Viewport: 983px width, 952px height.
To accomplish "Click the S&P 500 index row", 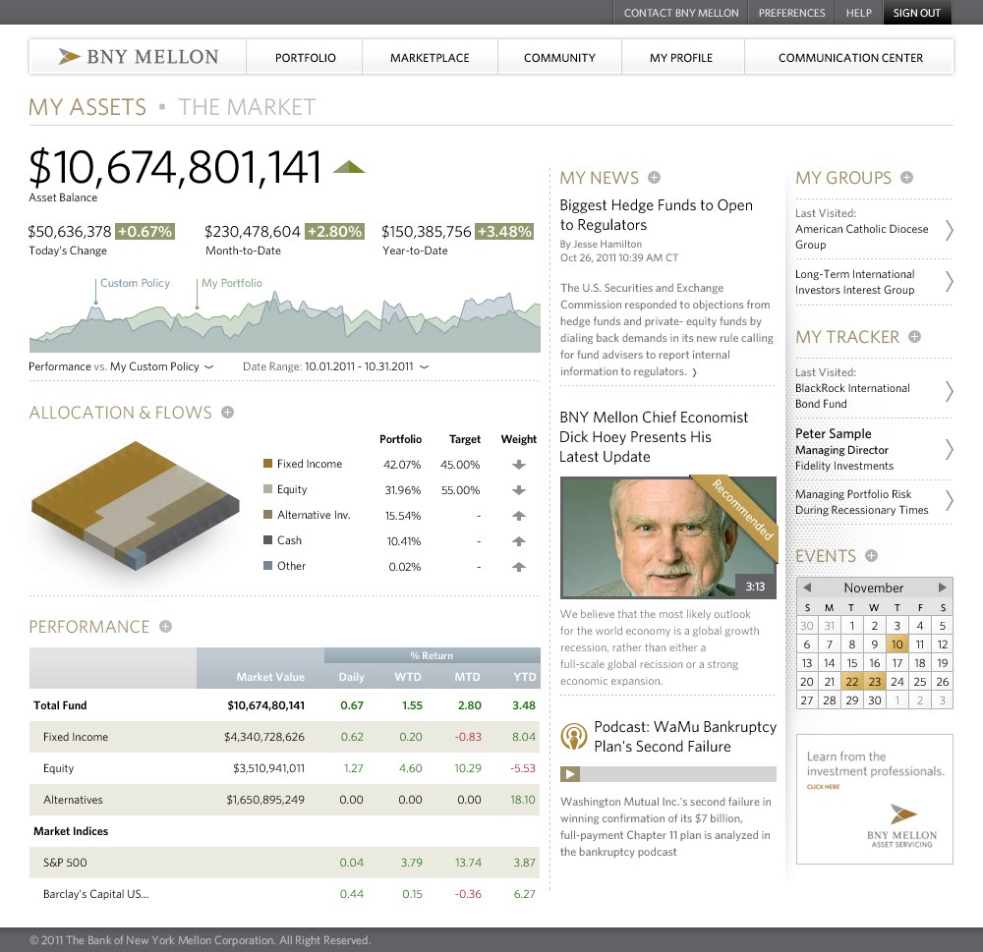I will pos(285,863).
